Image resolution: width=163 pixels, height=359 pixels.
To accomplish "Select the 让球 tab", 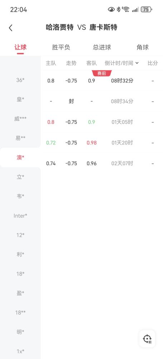I will [x=20, y=47].
